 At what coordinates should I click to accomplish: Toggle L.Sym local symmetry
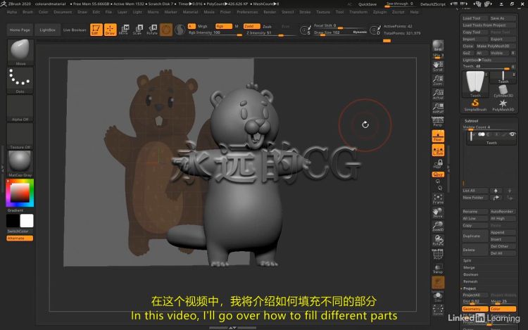(x=438, y=150)
